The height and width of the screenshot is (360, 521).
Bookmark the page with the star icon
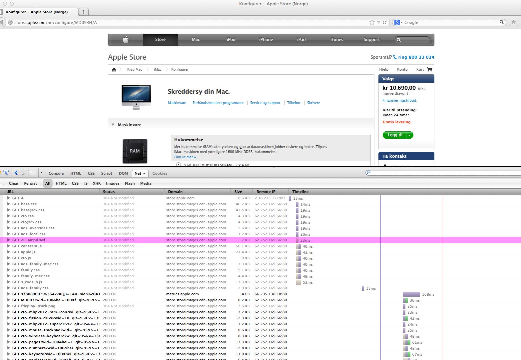tap(372, 22)
